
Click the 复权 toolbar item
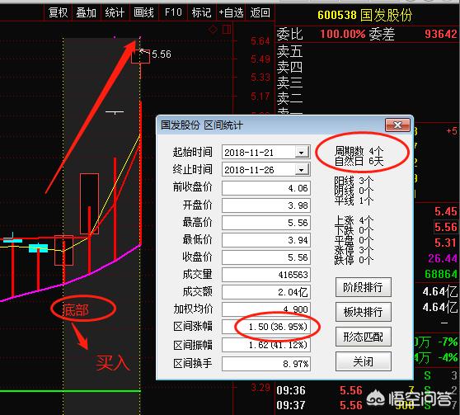coord(58,12)
